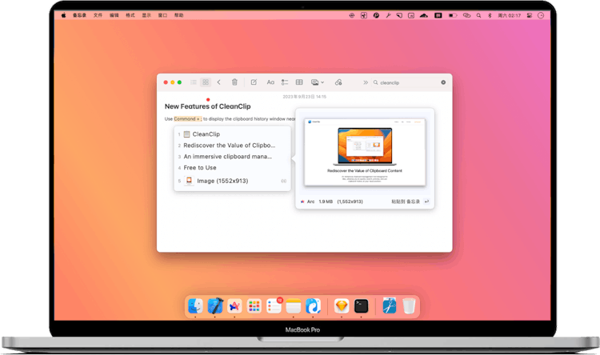600x355 pixels.
Task: Open Reminders from the Dock
Action: (274, 306)
